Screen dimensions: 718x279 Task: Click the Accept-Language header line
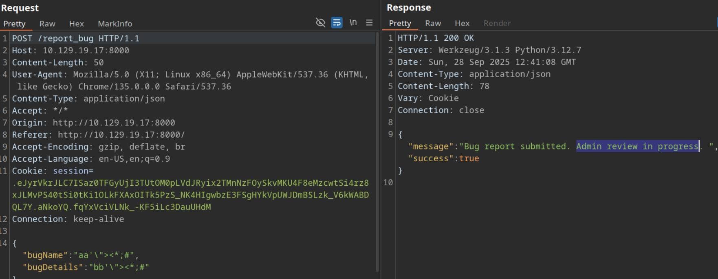[x=91, y=159]
